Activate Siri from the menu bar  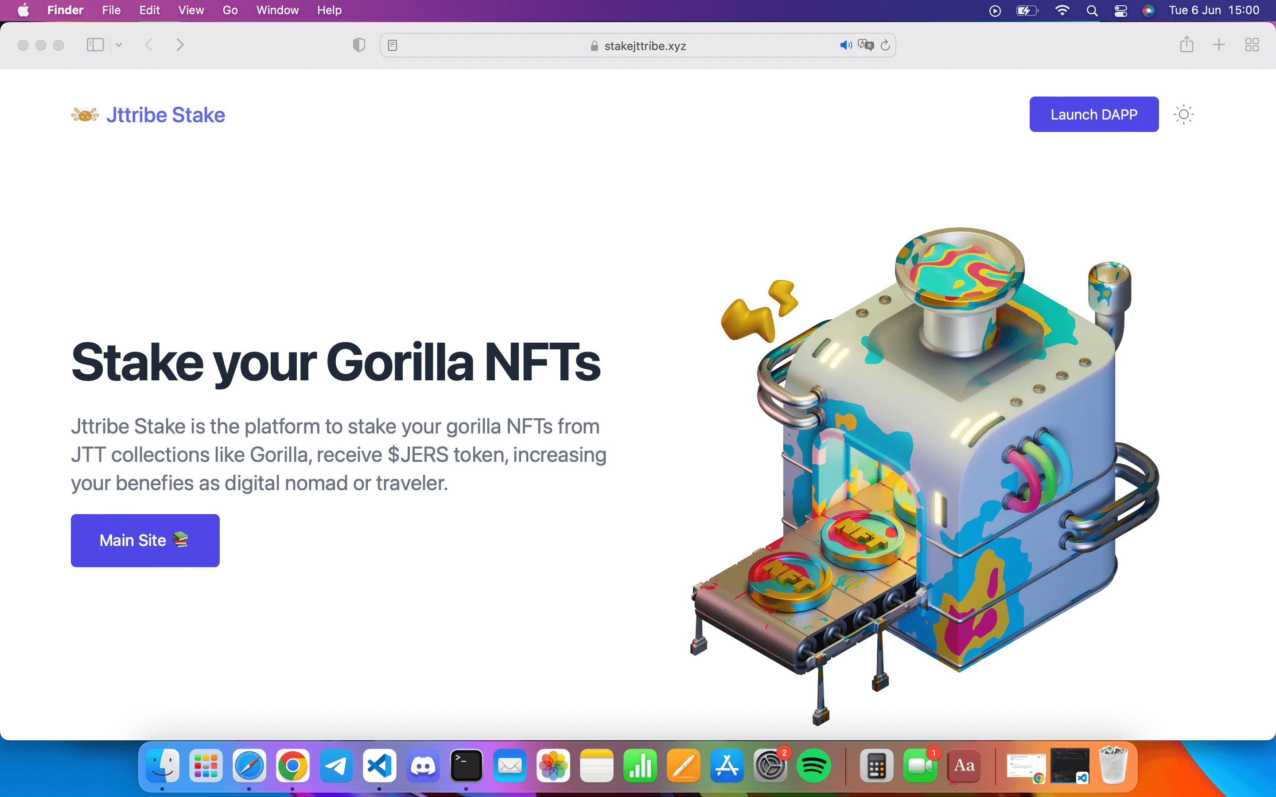point(1148,11)
